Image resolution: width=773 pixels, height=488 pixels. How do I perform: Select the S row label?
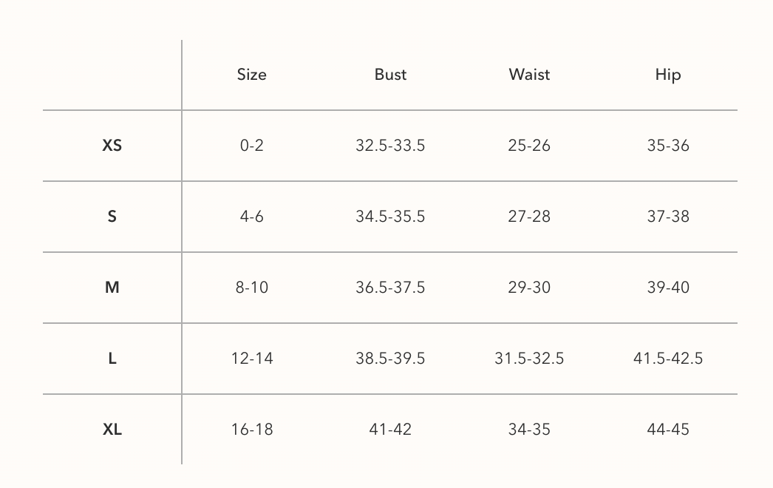click(112, 217)
